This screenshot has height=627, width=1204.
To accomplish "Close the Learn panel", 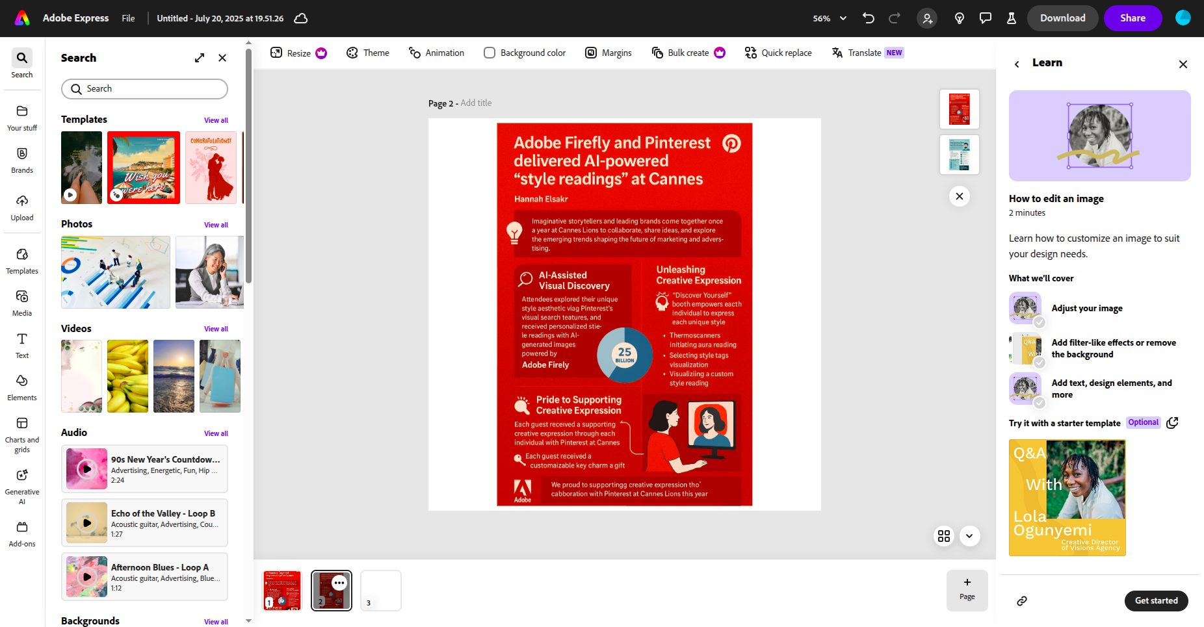I will [x=1183, y=64].
